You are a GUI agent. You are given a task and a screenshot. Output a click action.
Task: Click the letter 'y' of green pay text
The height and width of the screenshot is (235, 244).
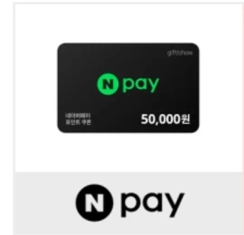click(153, 85)
